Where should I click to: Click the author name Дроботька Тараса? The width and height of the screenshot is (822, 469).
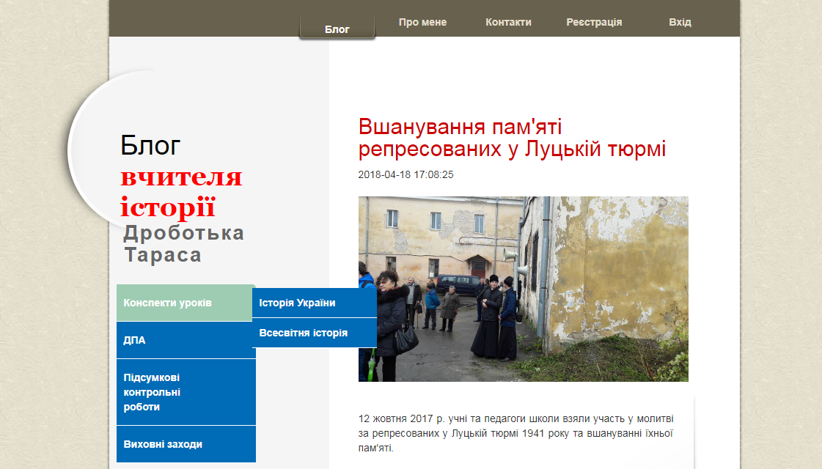pos(183,244)
